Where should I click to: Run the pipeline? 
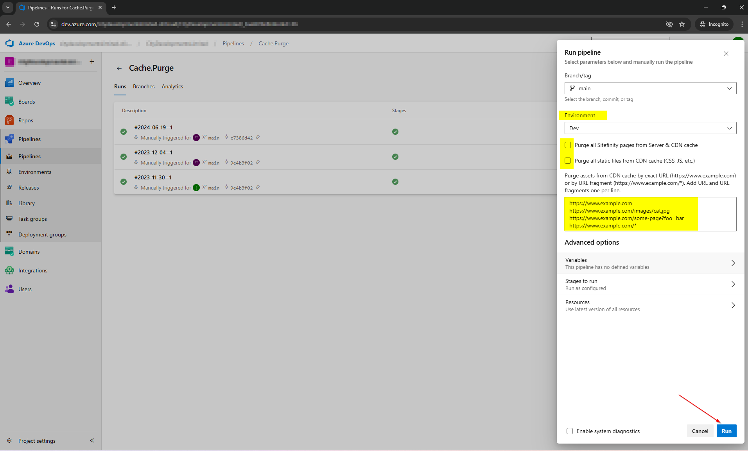click(x=726, y=431)
